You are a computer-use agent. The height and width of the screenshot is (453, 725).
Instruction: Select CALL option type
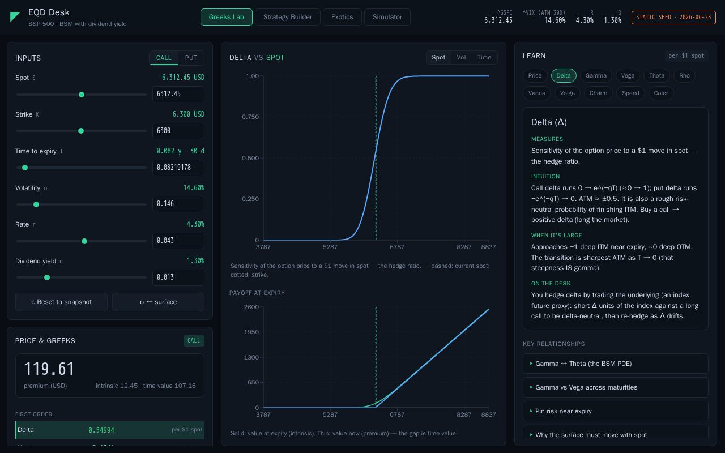pos(164,58)
